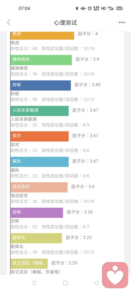Viewport: 131px width, 291px height.
Task: Tap the orange-red 敌对 bar
Action: click(39, 136)
